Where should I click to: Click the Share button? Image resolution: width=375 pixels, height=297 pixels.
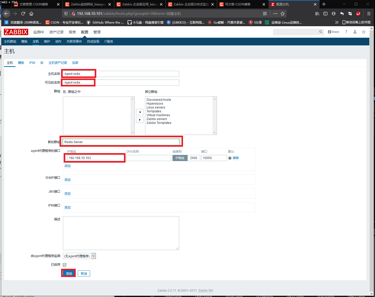[x=333, y=32]
